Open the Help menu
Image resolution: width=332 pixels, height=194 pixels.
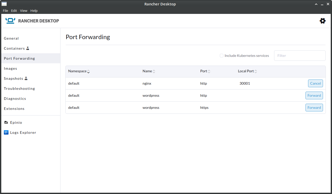coord(34,11)
